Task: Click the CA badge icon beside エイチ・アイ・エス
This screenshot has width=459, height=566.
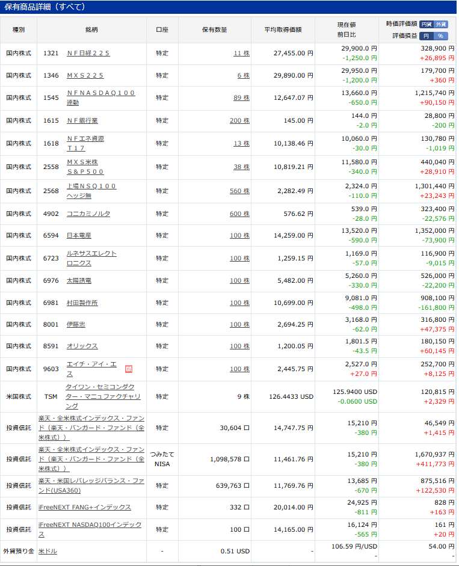Action: pos(129,369)
